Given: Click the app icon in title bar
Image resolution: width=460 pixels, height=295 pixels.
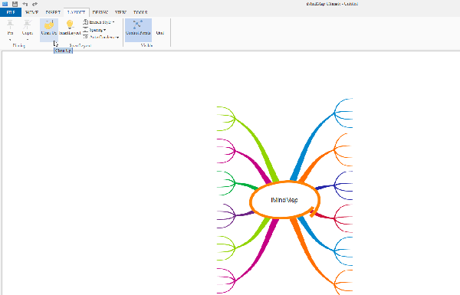Looking at the screenshot, I should coord(5,4).
